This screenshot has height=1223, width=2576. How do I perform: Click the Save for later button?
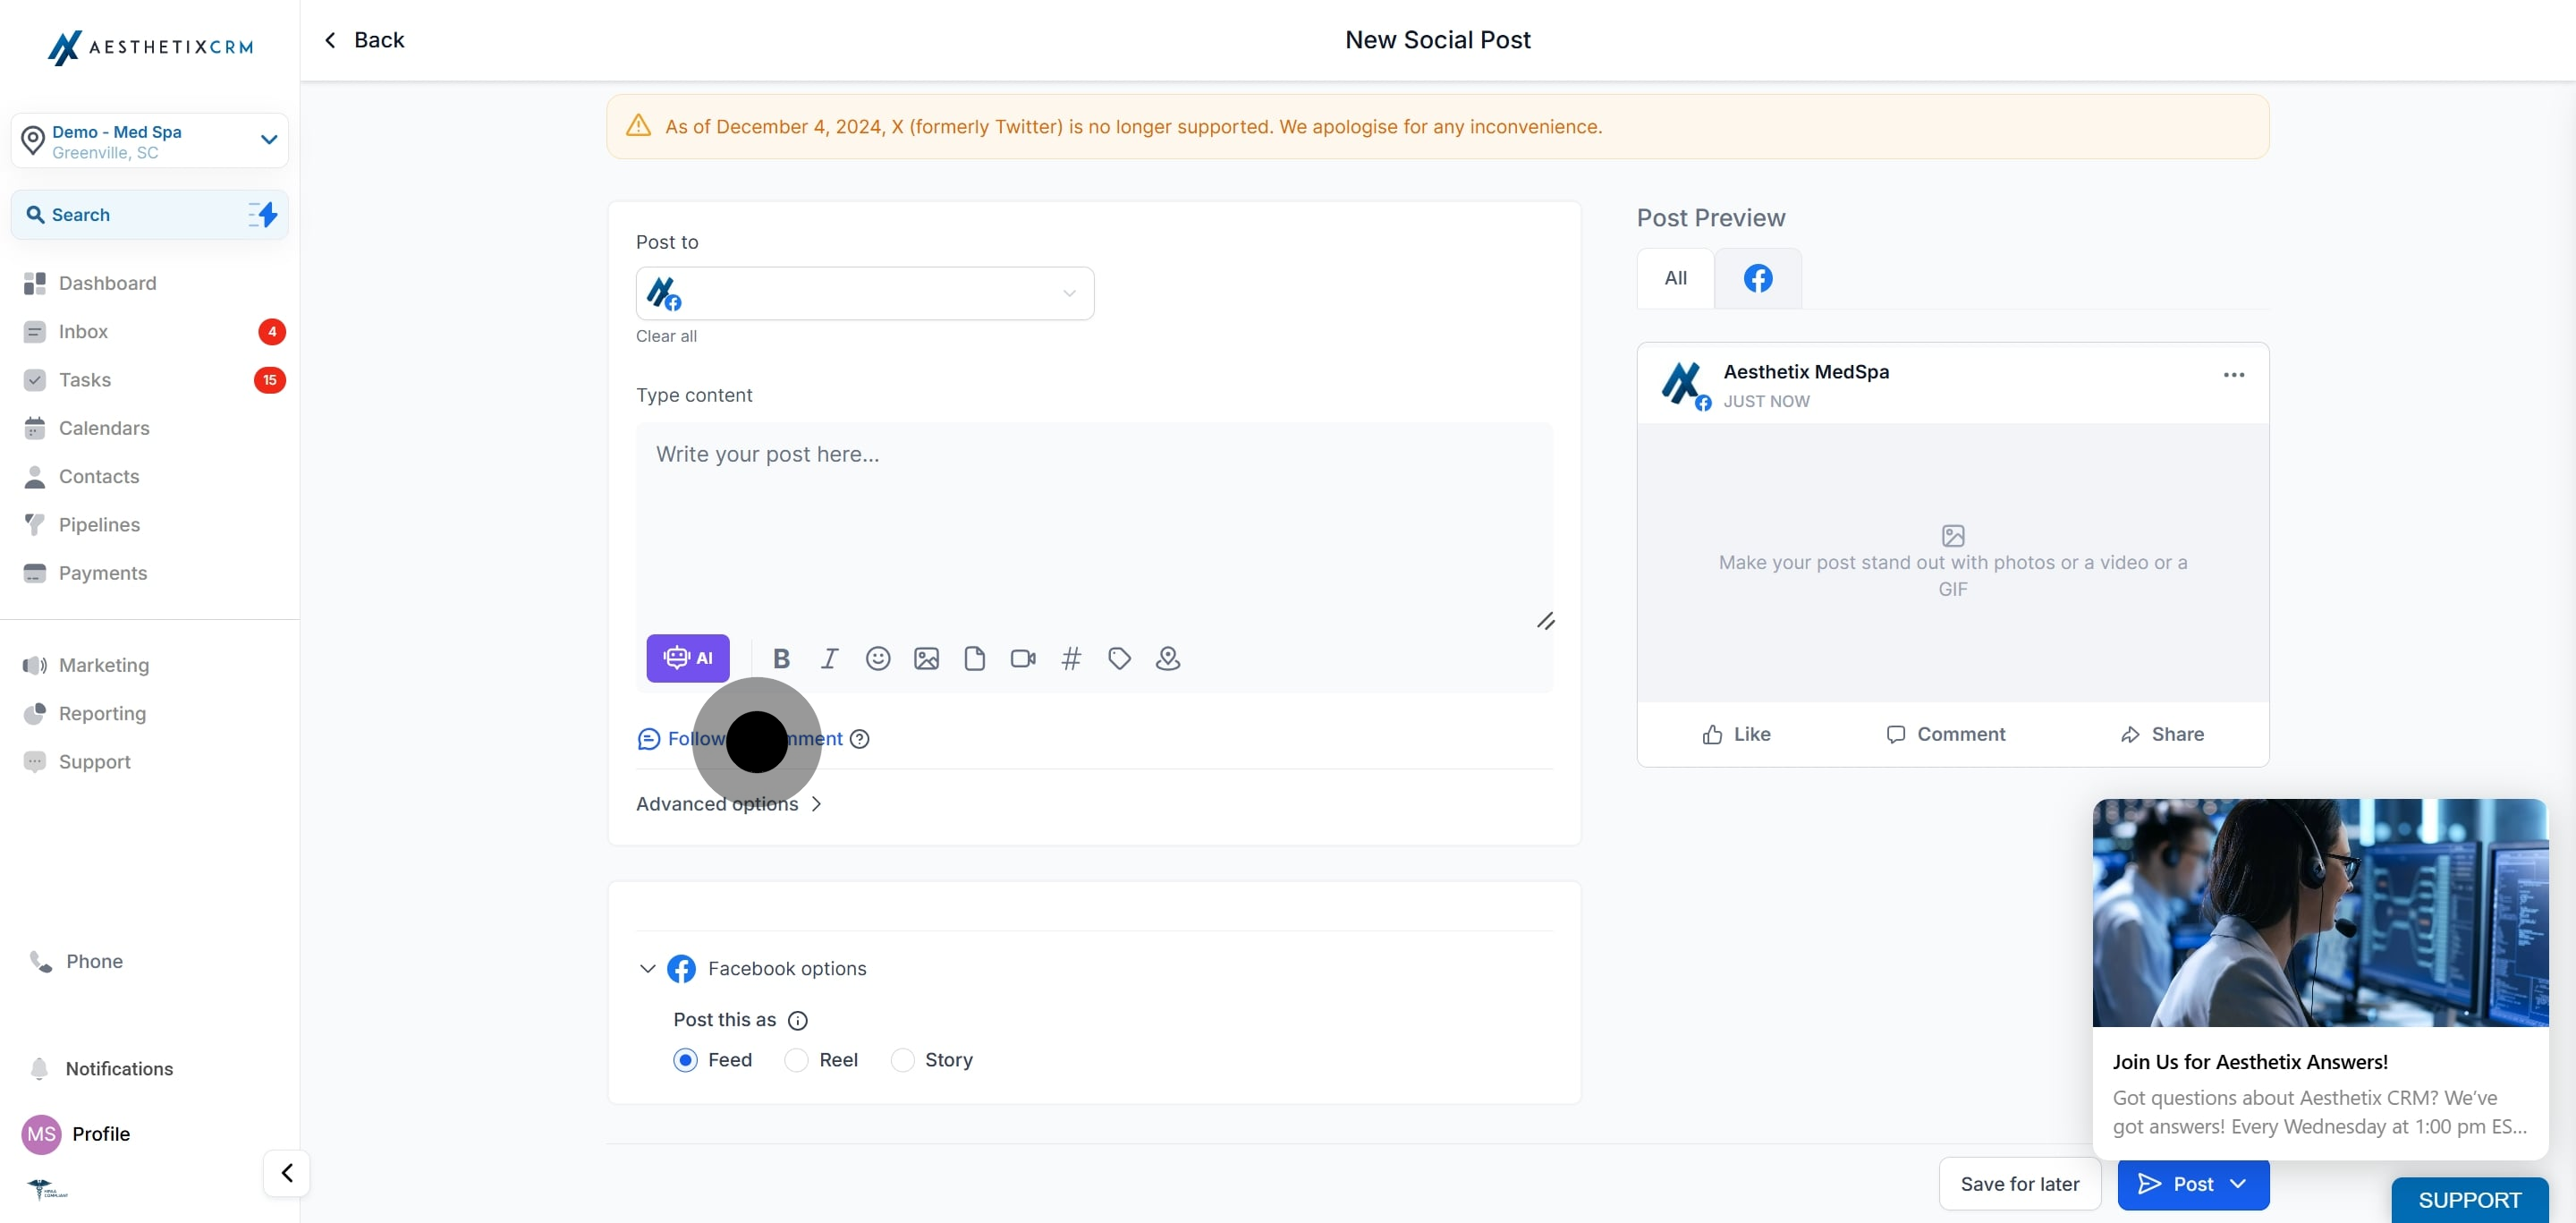(x=2020, y=1183)
